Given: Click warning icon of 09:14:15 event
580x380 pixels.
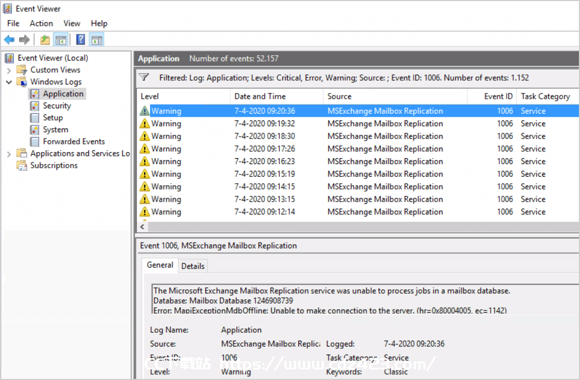Looking at the screenshot, I should (145, 186).
